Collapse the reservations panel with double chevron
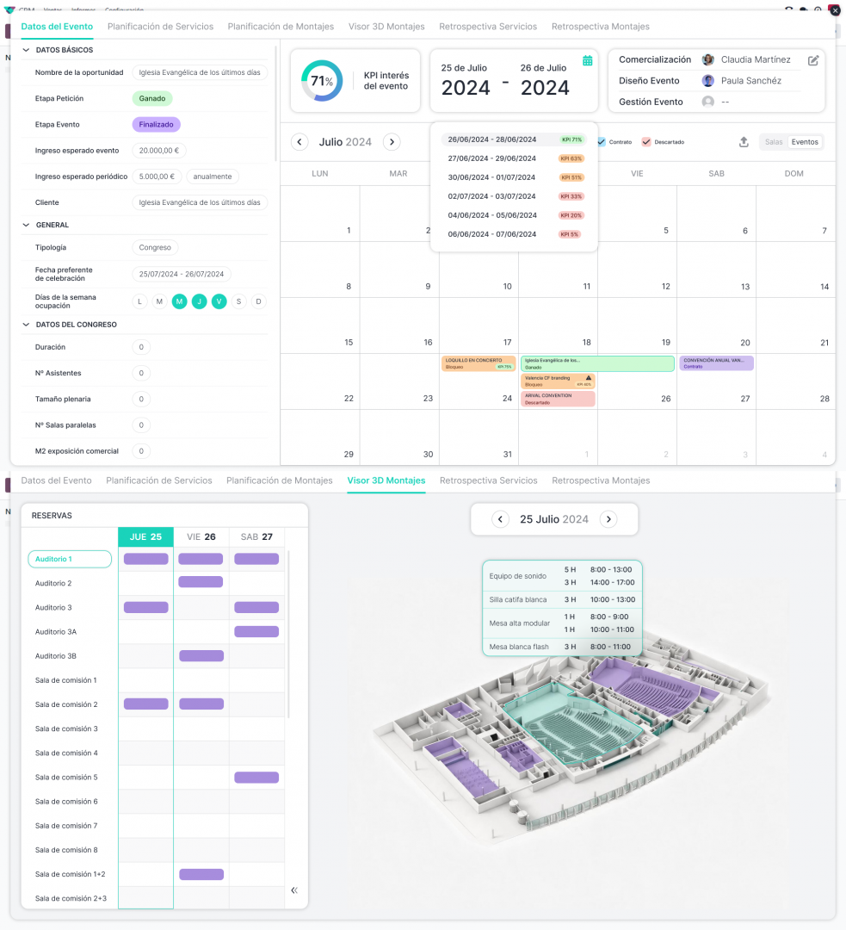The image size is (846, 930). (294, 890)
